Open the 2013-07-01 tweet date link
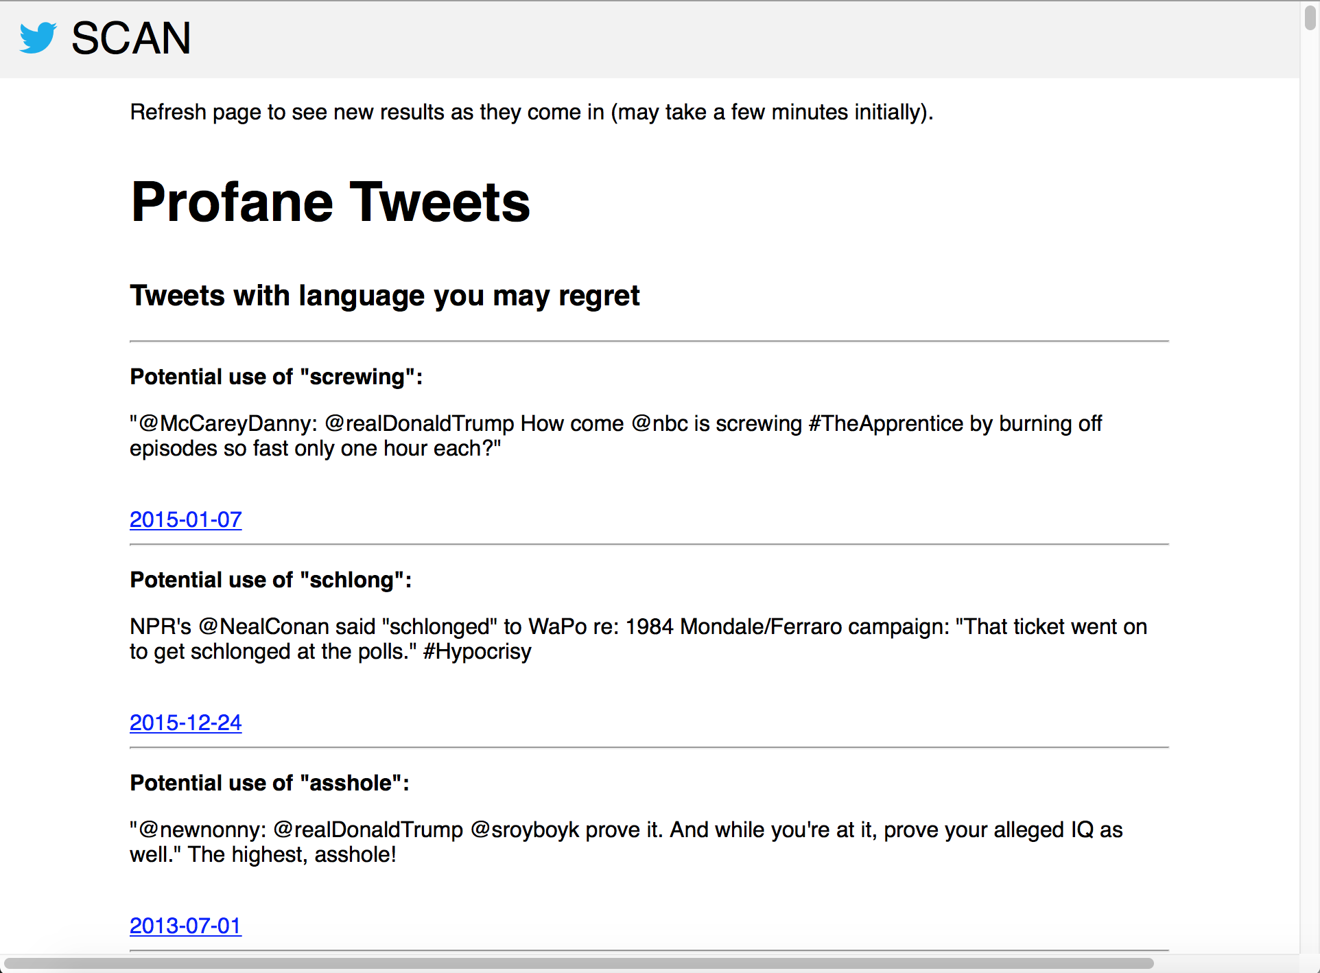The image size is (1320, 973). [185, 926]
